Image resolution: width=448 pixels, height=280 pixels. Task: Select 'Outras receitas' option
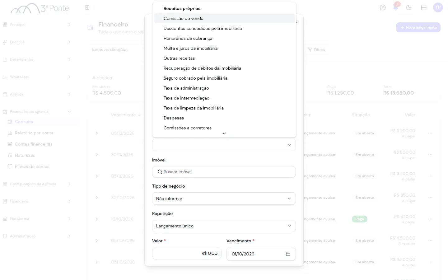pos(224,58)
